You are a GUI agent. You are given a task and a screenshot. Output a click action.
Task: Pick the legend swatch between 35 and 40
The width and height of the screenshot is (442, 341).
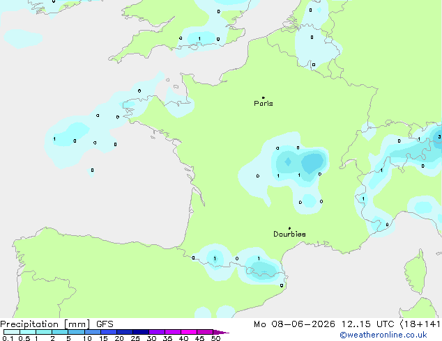tap(172, 332)
